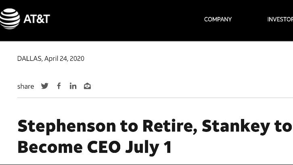Open the COMPANY menu
Screen dimensions: 293x165
point(218,19)
